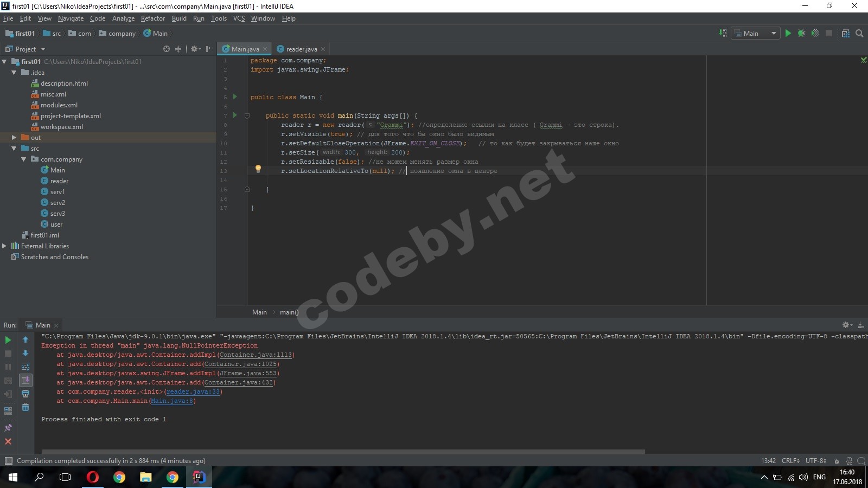Start debugging with the green bug icon
This screenshot has width=868, height=488.
pos(801,33)
